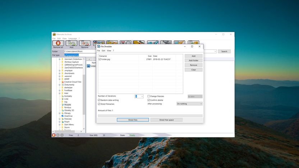Click the Search button in Alternate Archiver

point(224,51)
